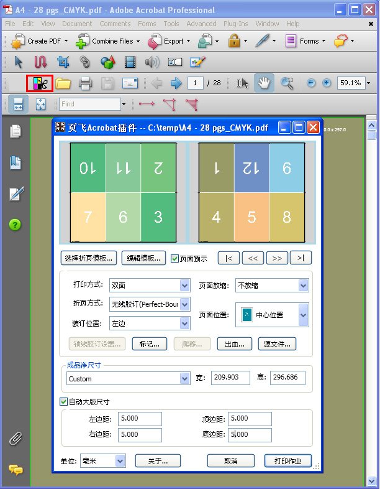Screen dimensions: 380x489
Task: Select the Crop tool
Action: pos(63,62)
